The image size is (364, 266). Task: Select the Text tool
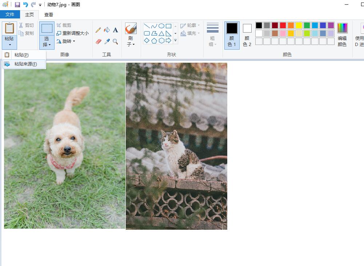[115, 30]
